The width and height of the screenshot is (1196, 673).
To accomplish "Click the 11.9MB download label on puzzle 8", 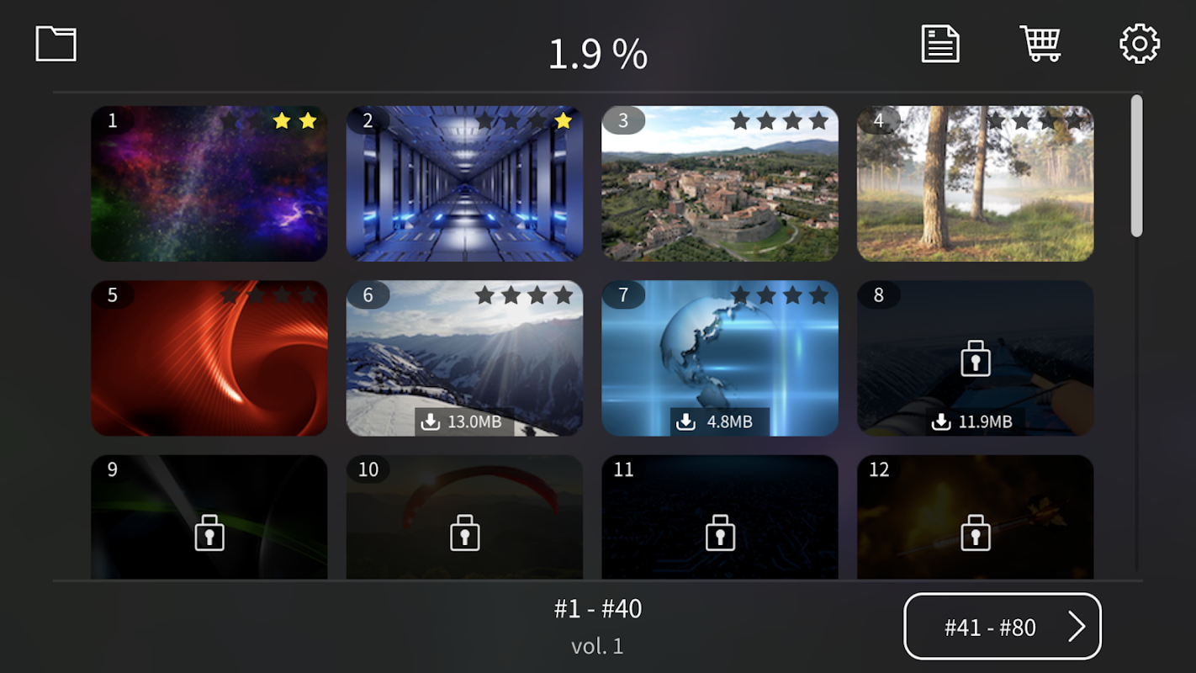I will (975, 421).
